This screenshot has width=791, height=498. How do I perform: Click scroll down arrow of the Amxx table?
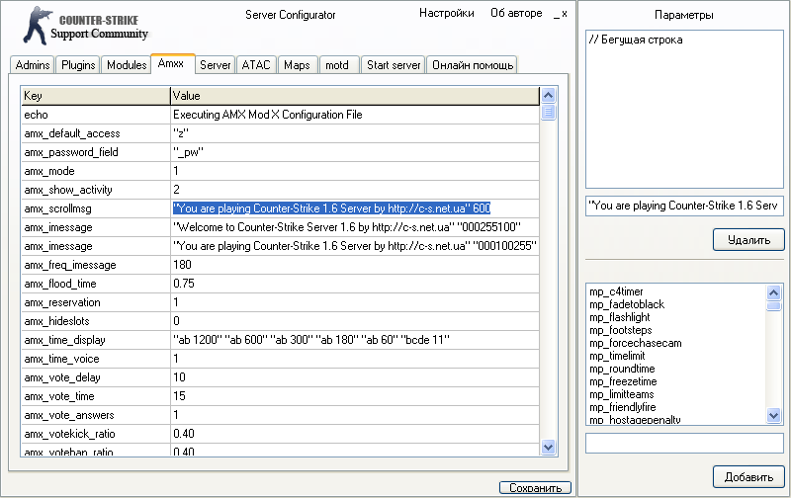(548, 447)
